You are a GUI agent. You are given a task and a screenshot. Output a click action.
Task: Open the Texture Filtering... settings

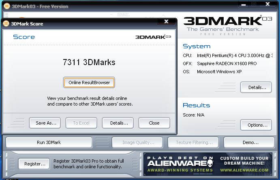[x=194, y=142]
